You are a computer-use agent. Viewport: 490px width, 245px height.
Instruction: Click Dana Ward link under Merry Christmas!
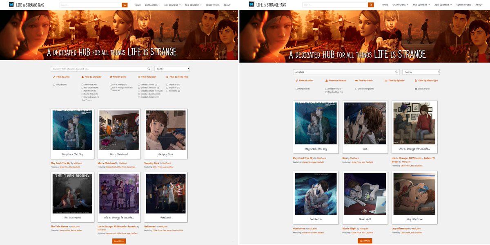coord(131,167)
